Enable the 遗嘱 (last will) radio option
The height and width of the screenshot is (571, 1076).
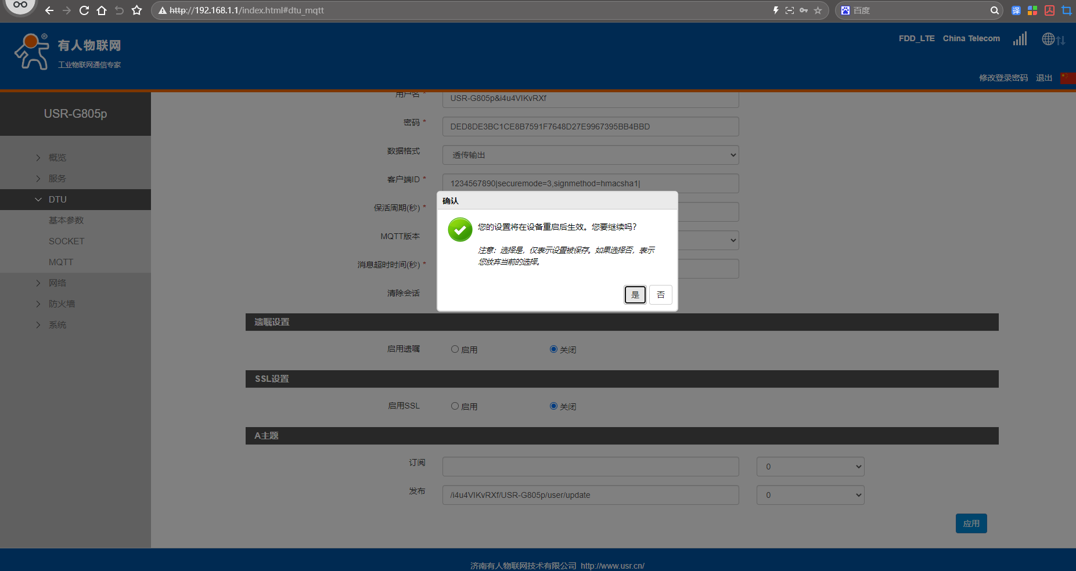tap(455, 349)
